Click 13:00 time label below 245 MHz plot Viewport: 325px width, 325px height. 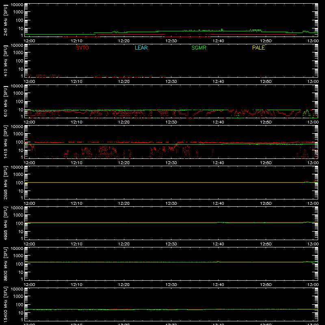pos(313,41)
